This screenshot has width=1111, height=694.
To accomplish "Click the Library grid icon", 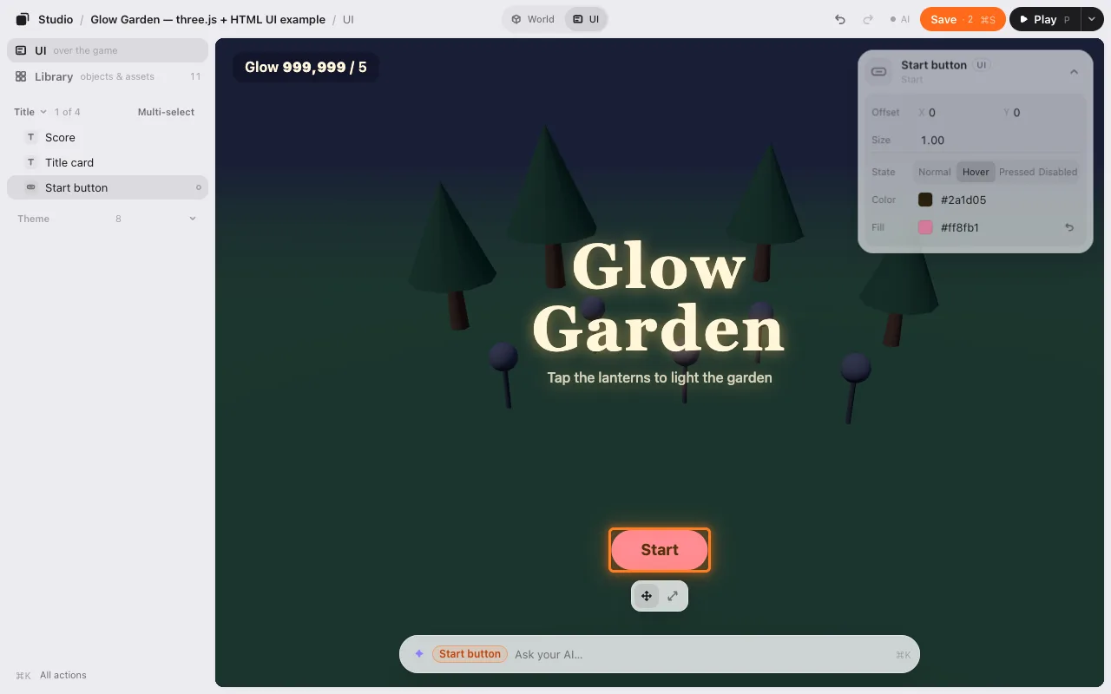I will point(21,76).
